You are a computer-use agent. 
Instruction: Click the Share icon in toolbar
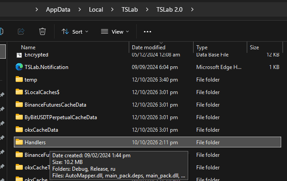coord(21,31)
